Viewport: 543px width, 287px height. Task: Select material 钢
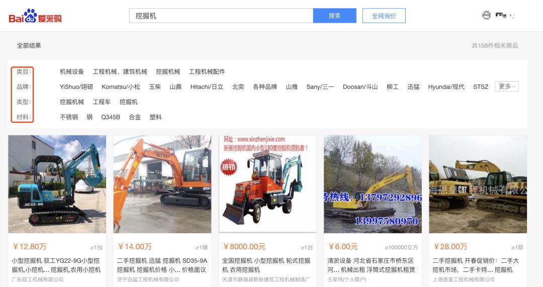click(89, 117)
